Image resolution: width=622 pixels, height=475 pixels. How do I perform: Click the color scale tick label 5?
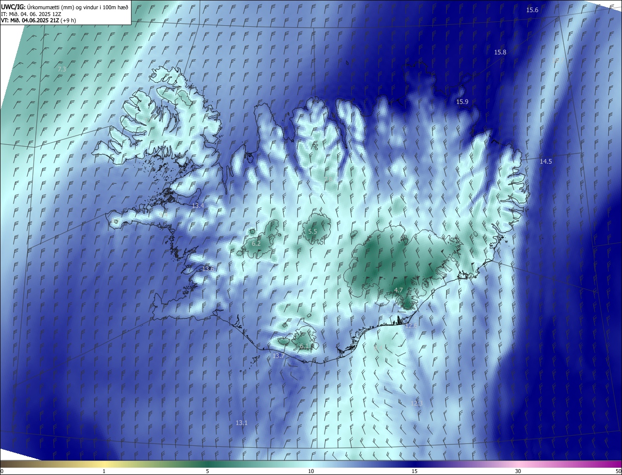[x=207, y=471]
